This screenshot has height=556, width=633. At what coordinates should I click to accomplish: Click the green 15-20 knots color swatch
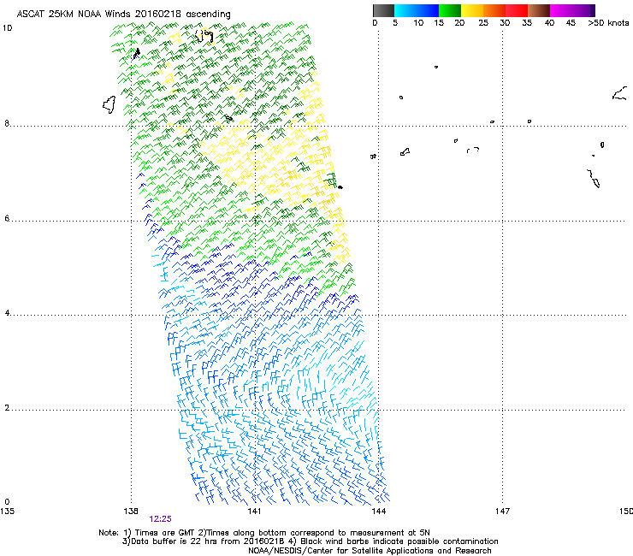(450, 10)
